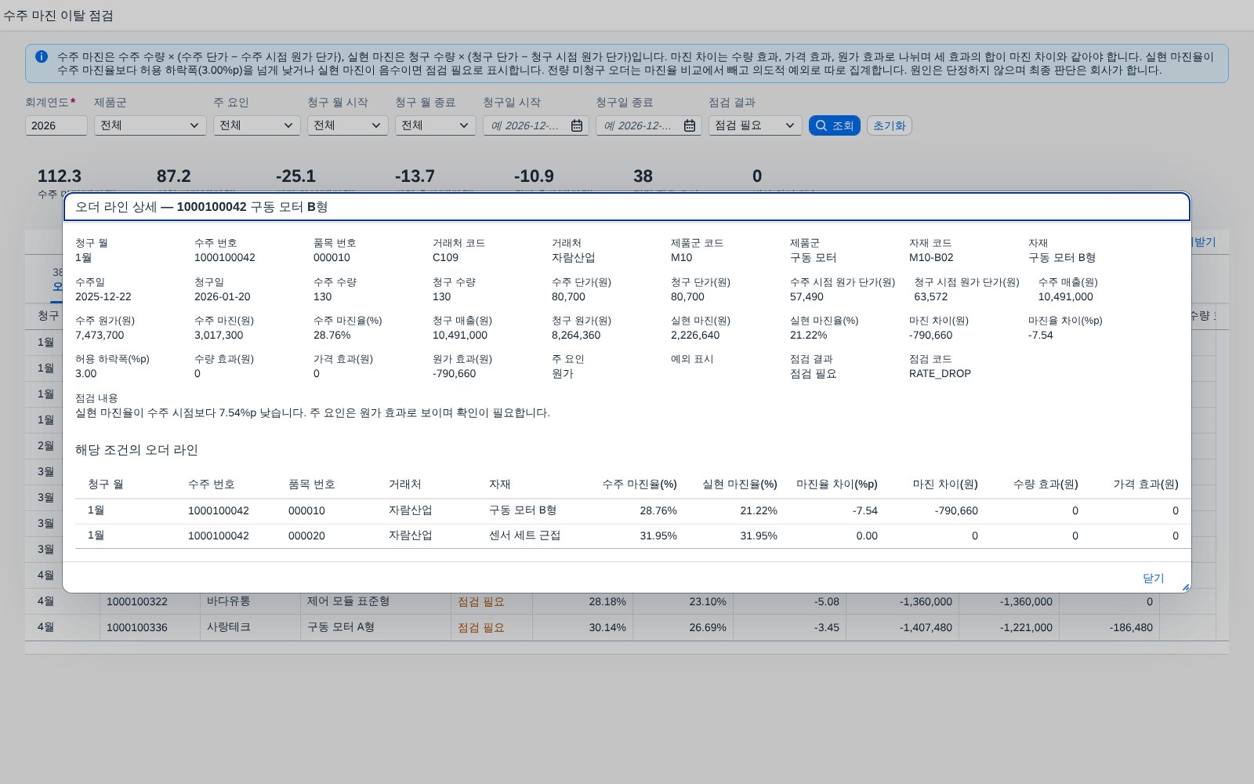Click the 112.3 KPI value
The width and height of the screenshot is (1254, 784).
click(x=60, y=176)
